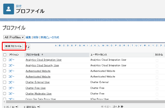The height and width of the screenshot is (108, 165).
Task: Click the 編集 view link
Action: [28, 37]
